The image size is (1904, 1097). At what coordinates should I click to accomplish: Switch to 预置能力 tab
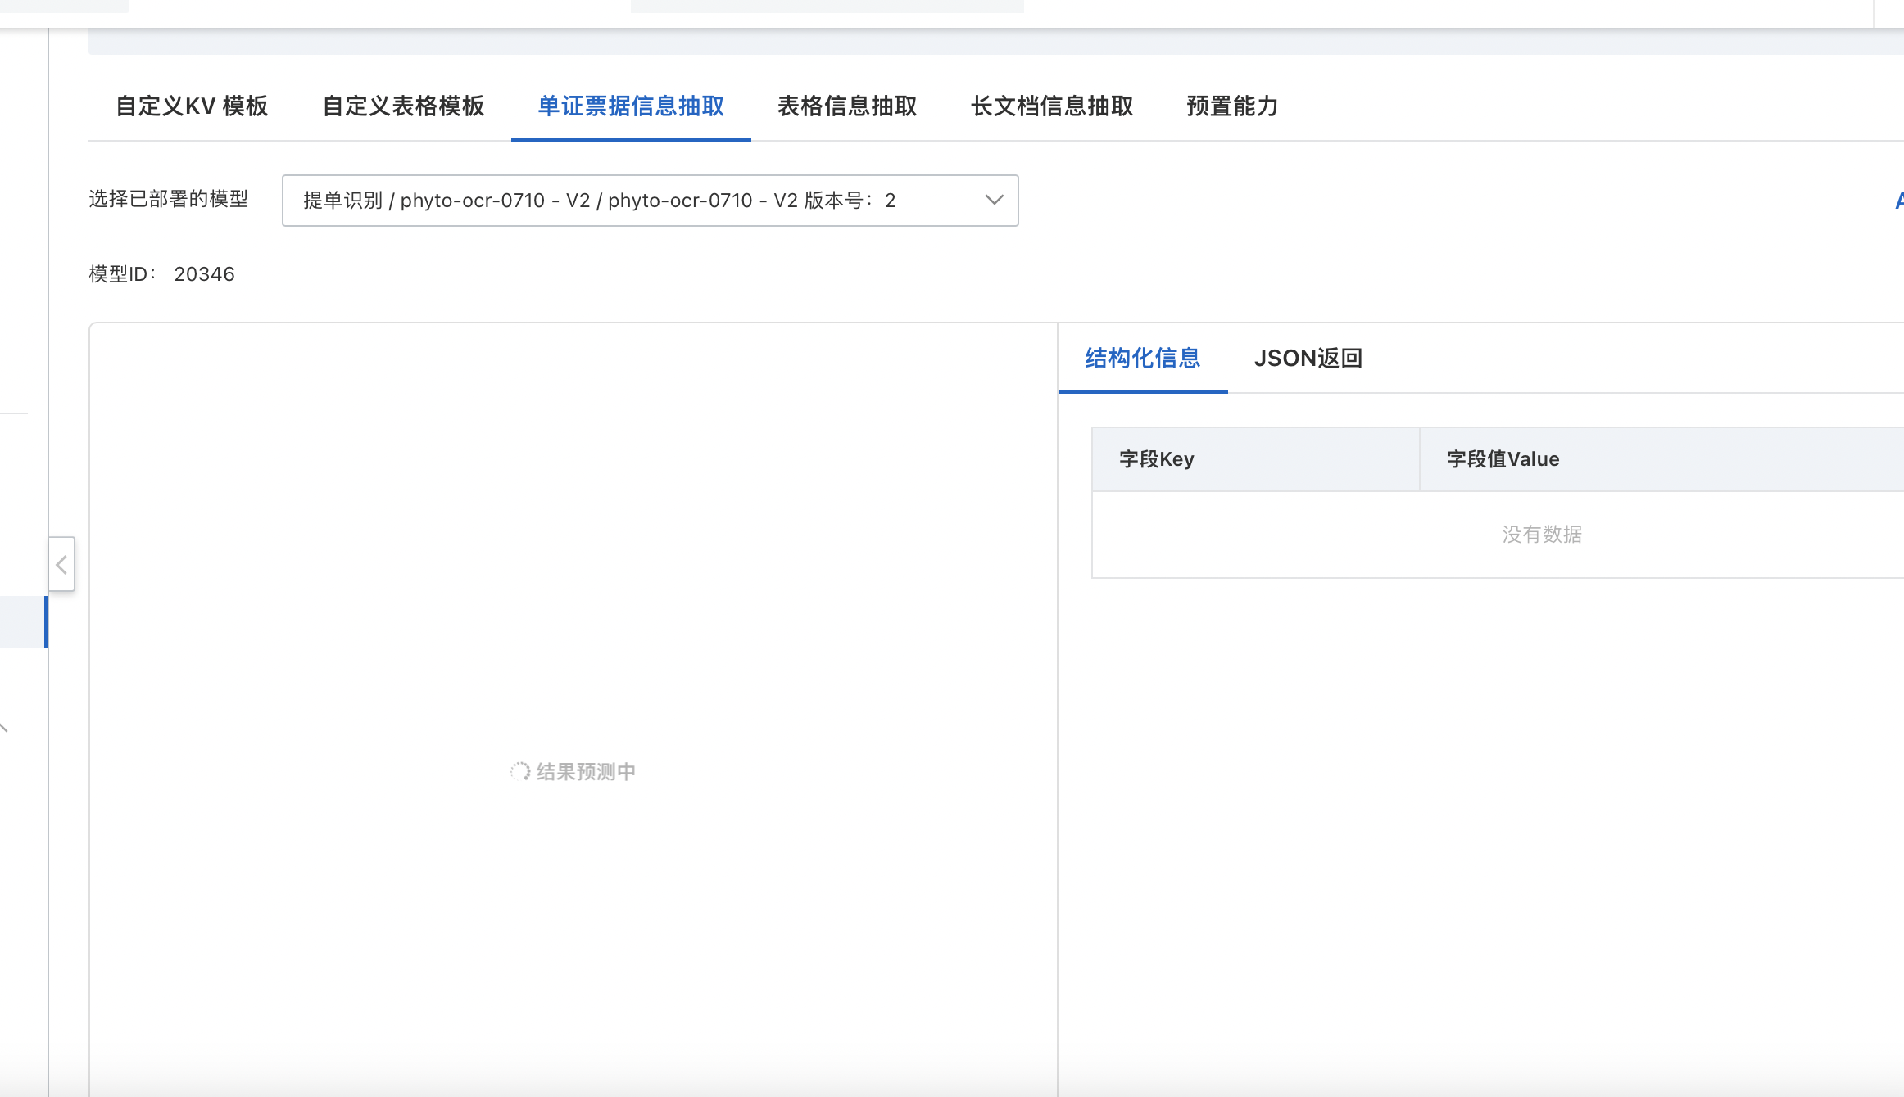pos(1232,106)
